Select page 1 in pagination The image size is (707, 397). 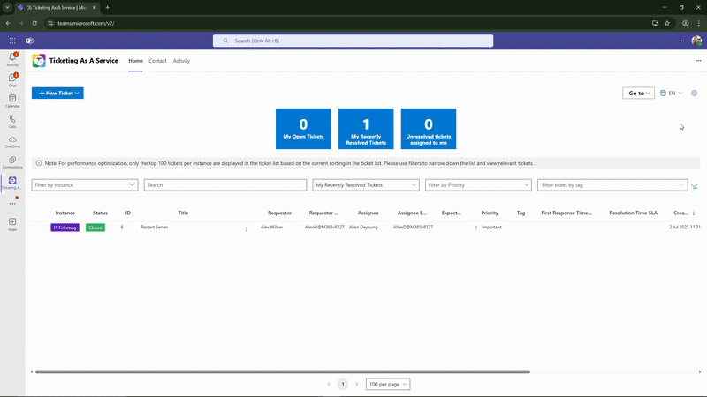343,384
